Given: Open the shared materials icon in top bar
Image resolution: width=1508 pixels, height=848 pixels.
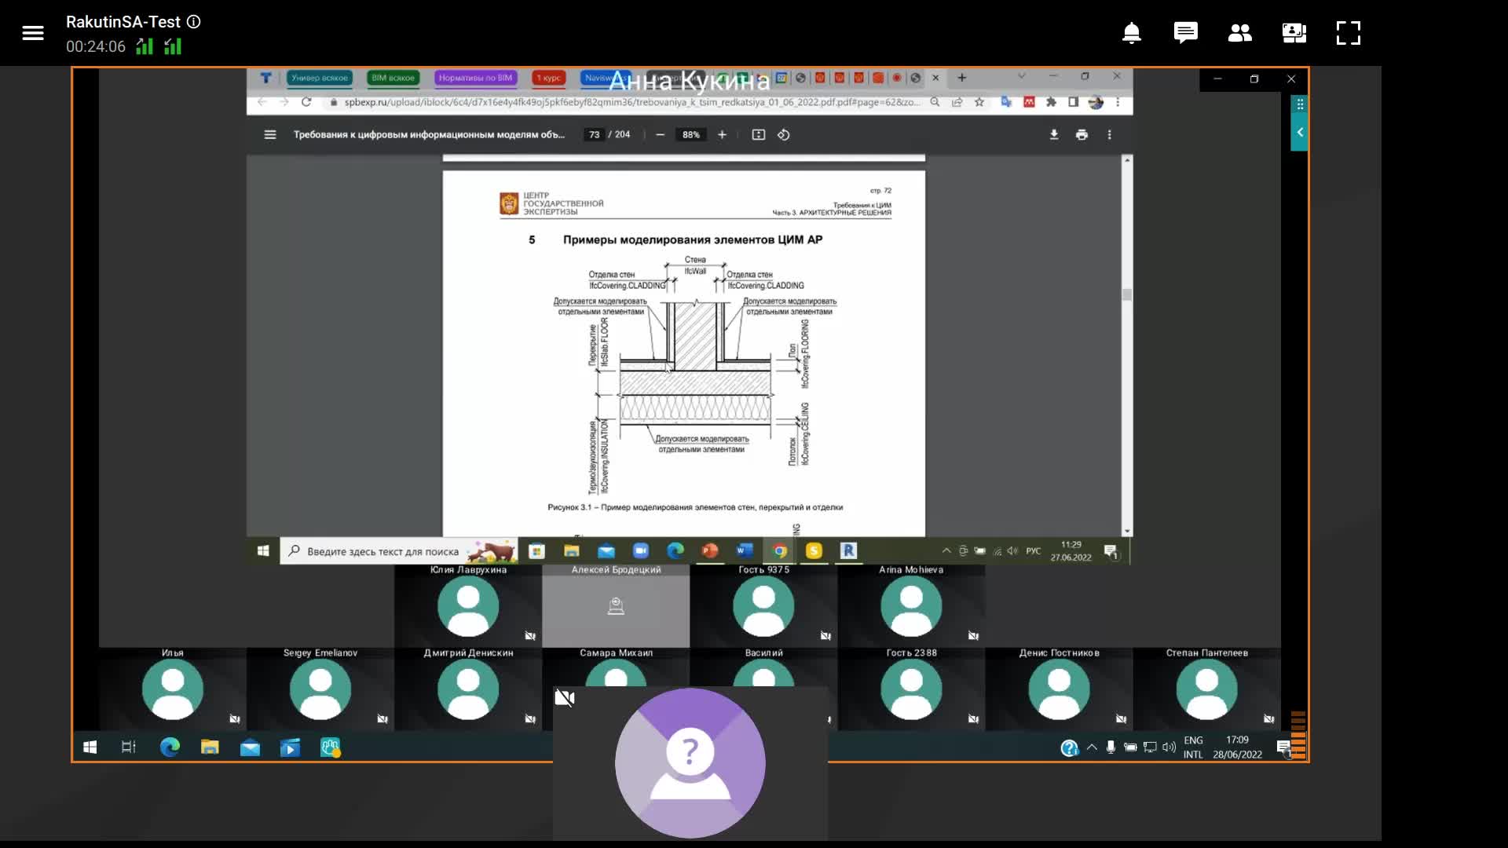Looking at the screenshot, I should pos(1294,33).
